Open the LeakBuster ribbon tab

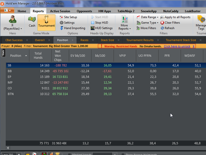pyautogui.click(x=192, y=11)
